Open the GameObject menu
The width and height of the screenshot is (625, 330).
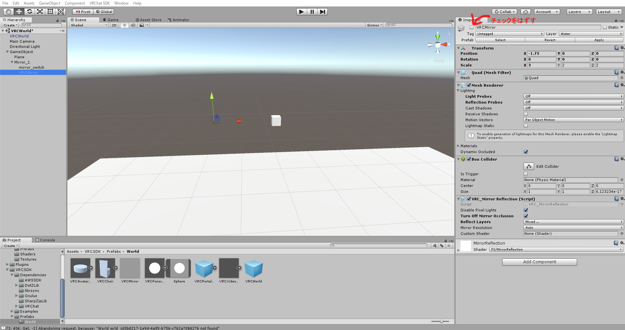[50, 3]
